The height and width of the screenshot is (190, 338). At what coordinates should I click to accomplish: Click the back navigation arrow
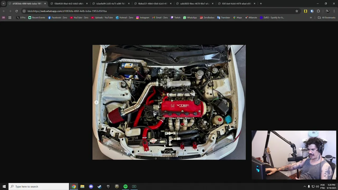(4, 11)
